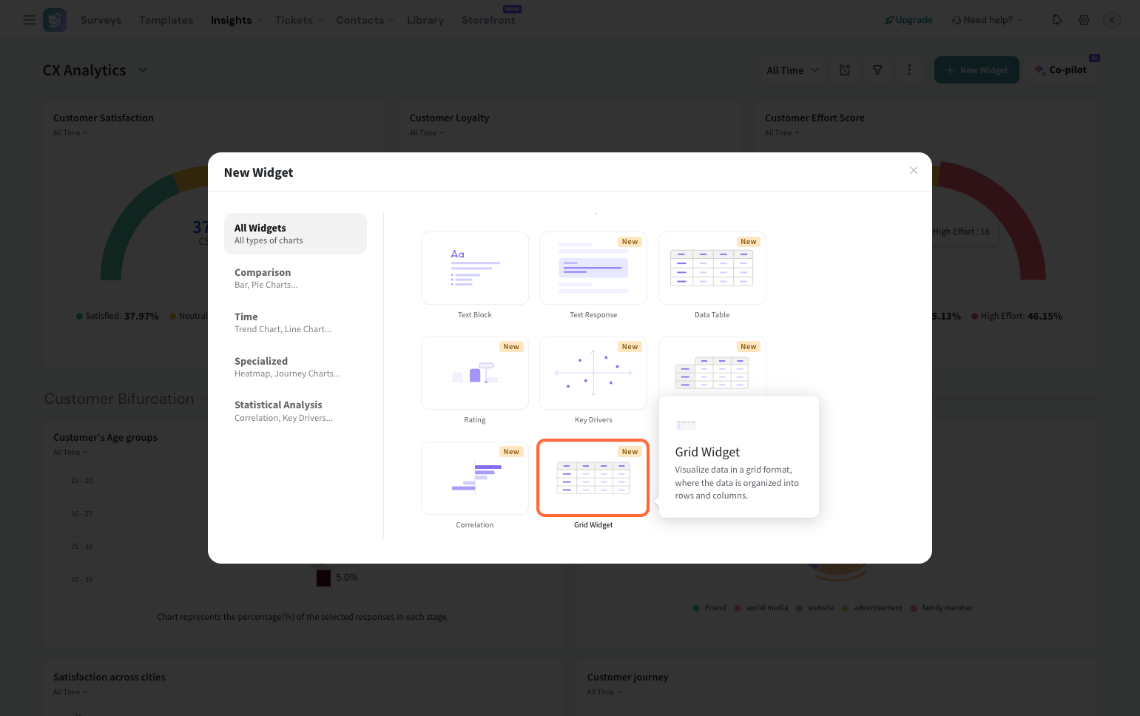The width and height of the screenshot is (1140, 716).
Task: Expand the CX Analytics dashboard dropdown
Action: click(x=143, y=70)
